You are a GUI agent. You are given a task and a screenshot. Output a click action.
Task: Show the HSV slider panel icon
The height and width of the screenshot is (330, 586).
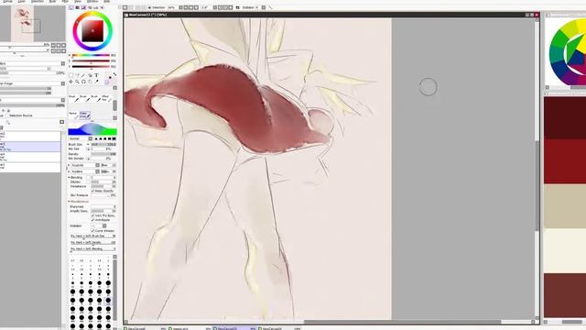pos(83,7)
